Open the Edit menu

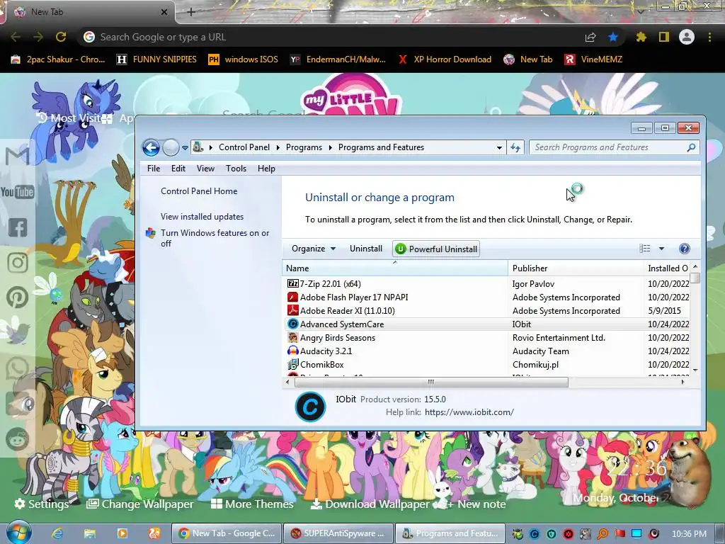tap(178, 169)
